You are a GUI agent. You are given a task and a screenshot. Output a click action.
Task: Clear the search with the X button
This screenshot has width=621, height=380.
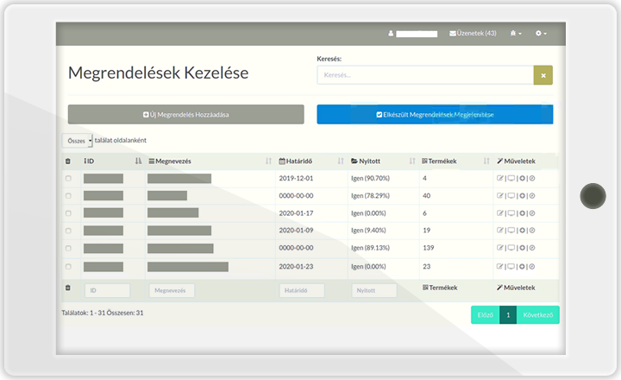(x=543, y=75)
